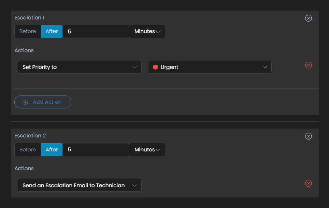Click the Escalation 2 section title

tap(30, 136)
